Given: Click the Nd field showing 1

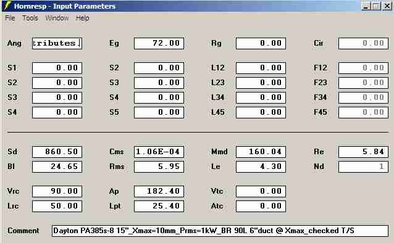Looking at the screenshot, I should click(x=363, y=167).
